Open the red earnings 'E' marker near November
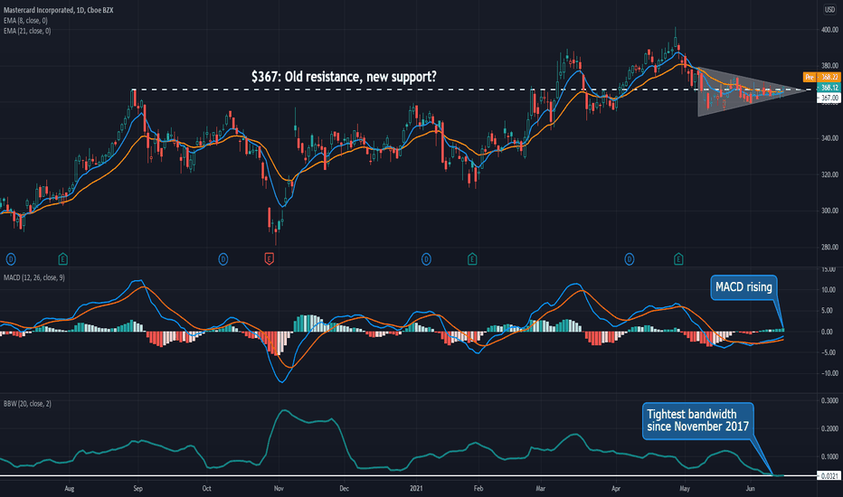The width and height of the screenshot is (843, 497). coord(270,259)
